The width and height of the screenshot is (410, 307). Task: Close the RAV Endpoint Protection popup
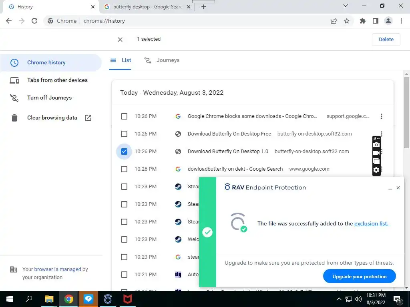click(398, 188)
